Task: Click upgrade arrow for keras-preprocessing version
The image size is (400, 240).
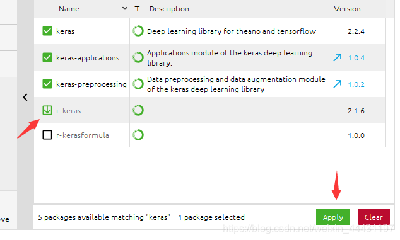Action: pos(338,84)
